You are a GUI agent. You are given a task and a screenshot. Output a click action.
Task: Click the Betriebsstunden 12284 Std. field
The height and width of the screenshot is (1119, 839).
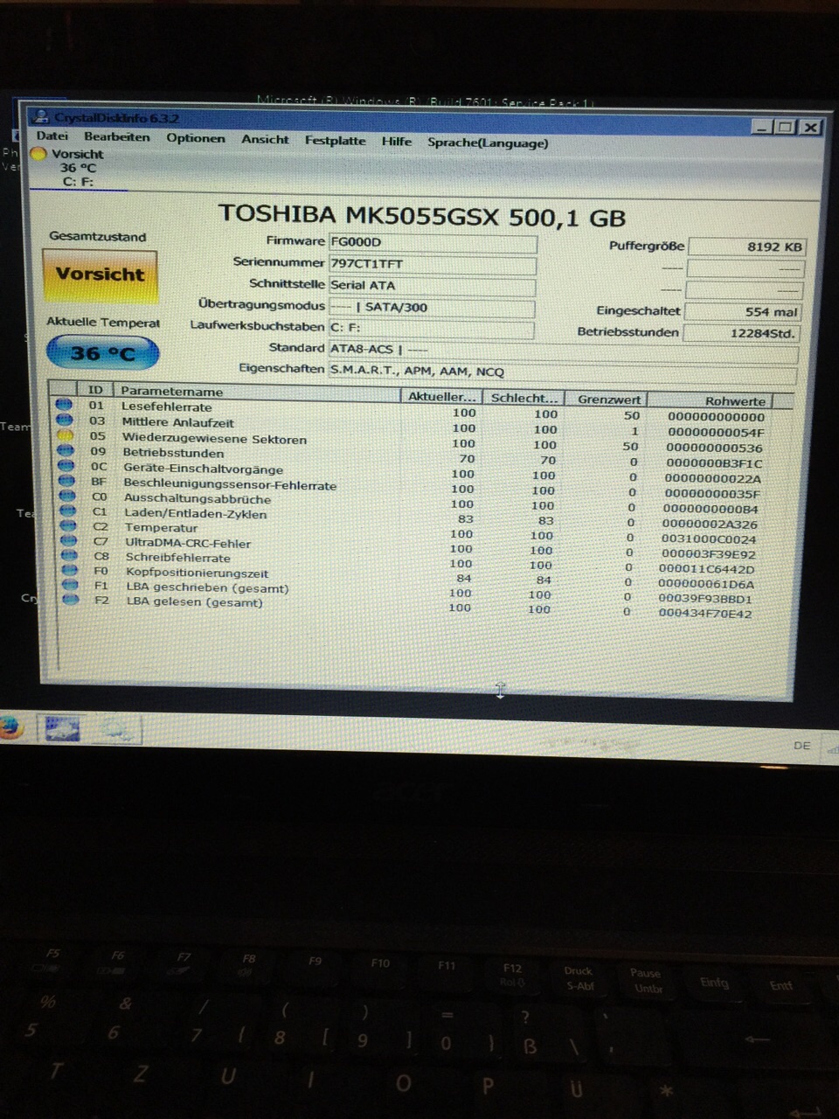coord(741,333)
